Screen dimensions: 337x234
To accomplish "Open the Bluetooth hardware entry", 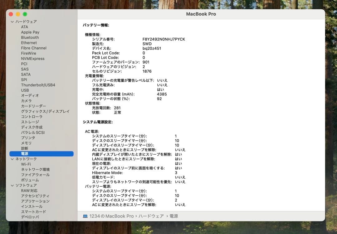I will click(30, 37).
